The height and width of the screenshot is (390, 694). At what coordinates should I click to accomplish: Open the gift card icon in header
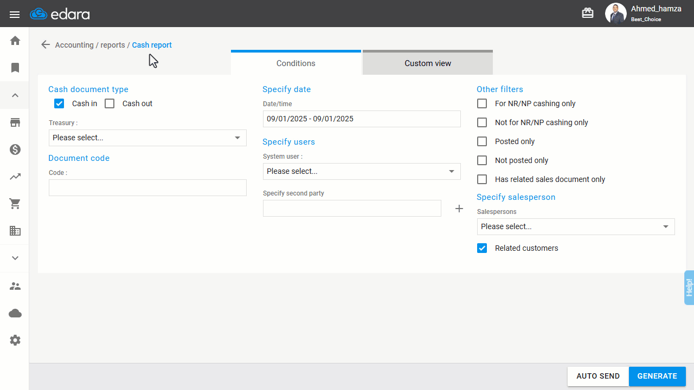[x=588, y=13]
